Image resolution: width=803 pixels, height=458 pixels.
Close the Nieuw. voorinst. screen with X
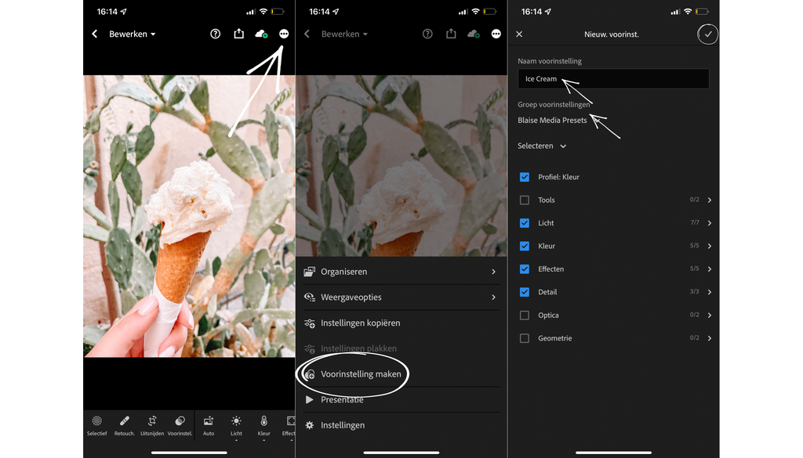click(519, 34)
